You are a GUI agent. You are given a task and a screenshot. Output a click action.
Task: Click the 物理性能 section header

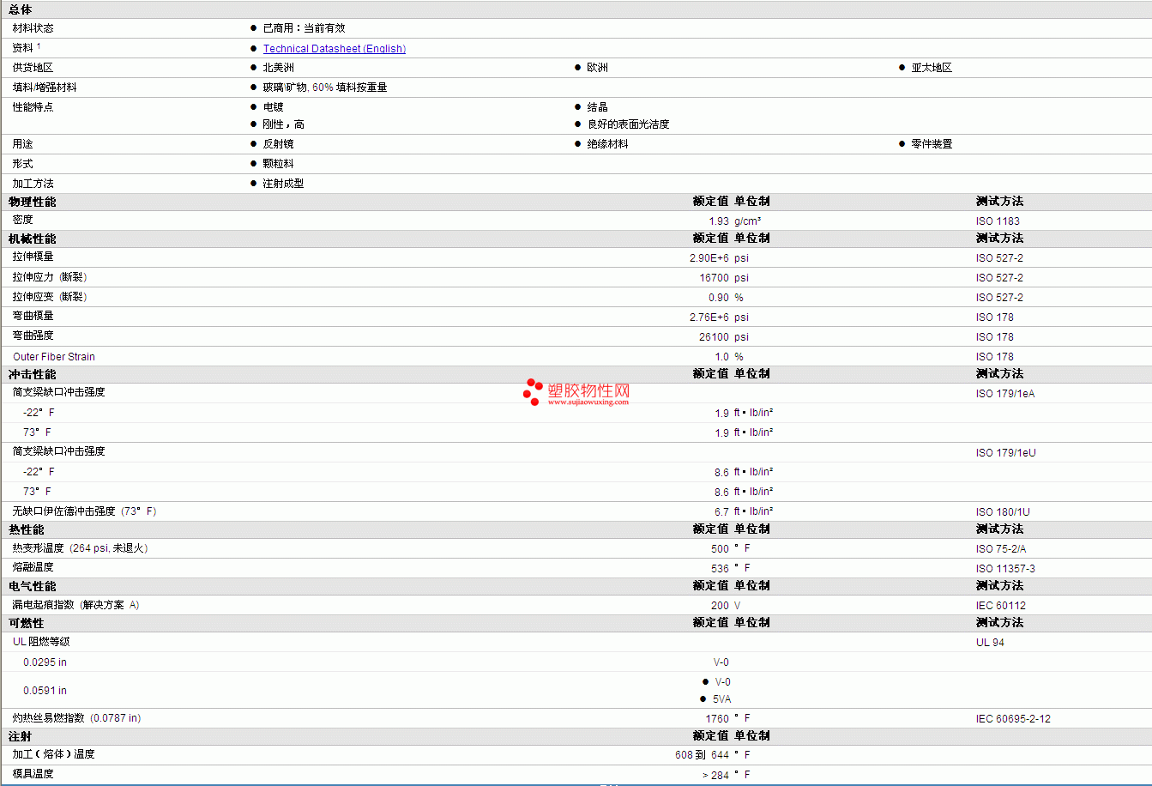(x=33, y=202)
